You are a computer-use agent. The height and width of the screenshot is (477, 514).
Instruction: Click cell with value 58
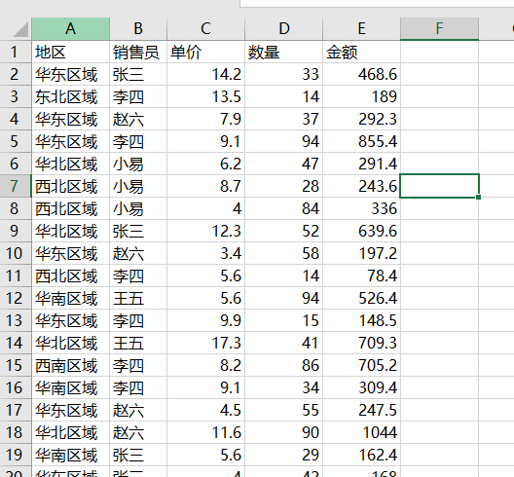[x=283, y=253]
